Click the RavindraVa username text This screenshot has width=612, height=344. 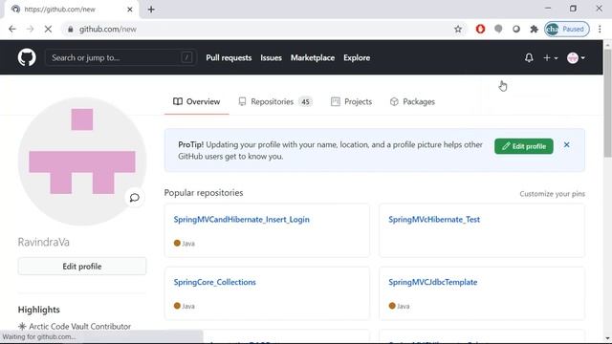click(x=44, y=242)
